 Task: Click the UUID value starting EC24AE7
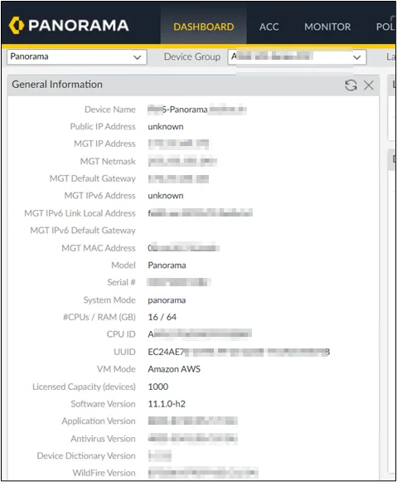239,352
